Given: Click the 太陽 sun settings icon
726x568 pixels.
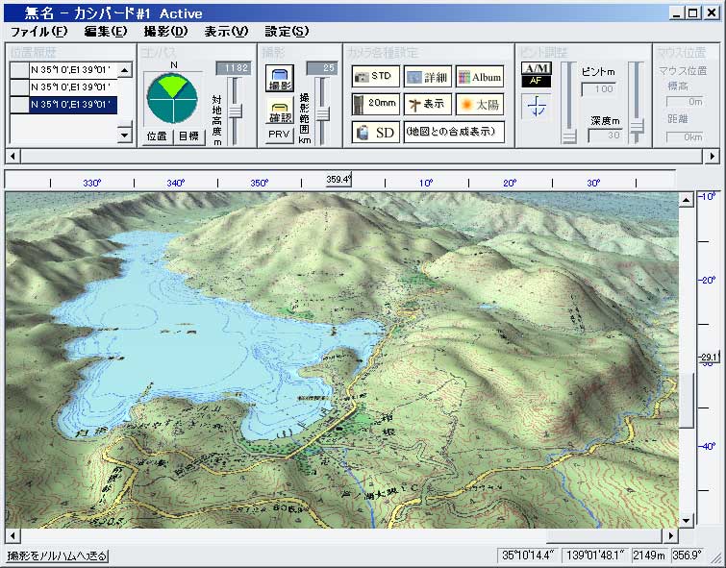Looking at the screenshot, I should pyautogui.click(x=479, y=104).
